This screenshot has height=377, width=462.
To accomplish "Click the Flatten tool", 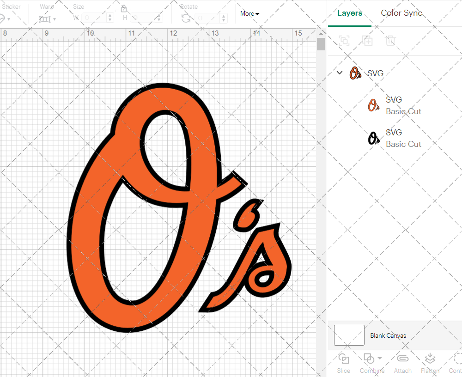I will 430,363.
